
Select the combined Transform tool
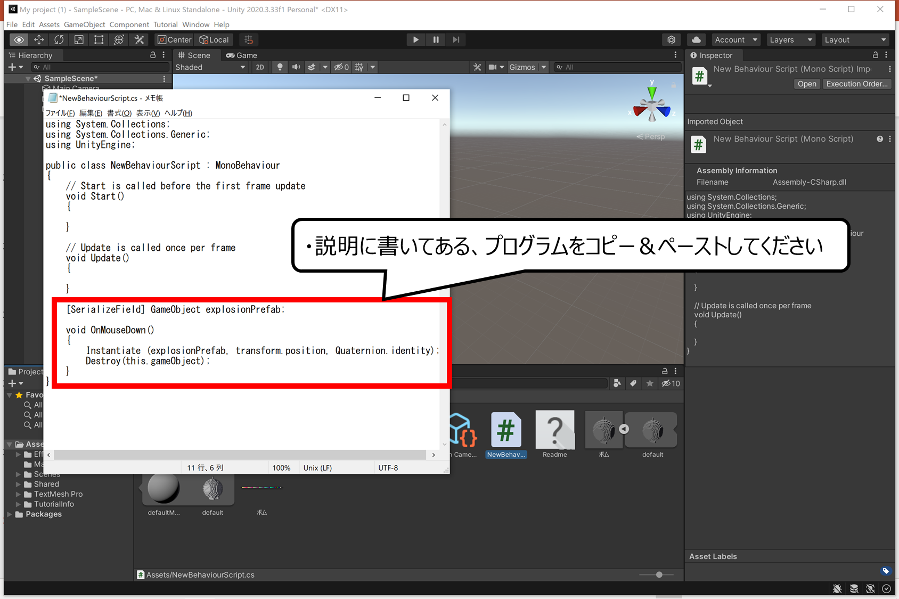coord(119,40)
